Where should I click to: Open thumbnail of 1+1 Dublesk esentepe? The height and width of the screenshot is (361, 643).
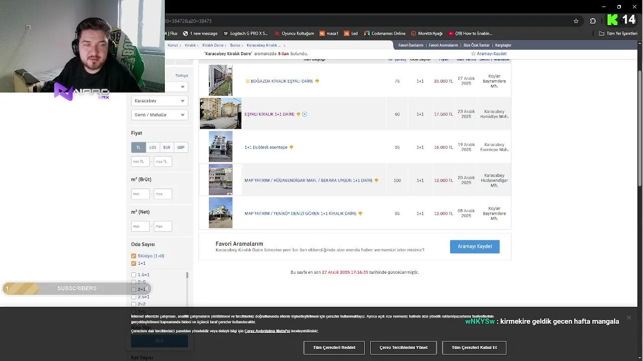[x=221, y=146]
